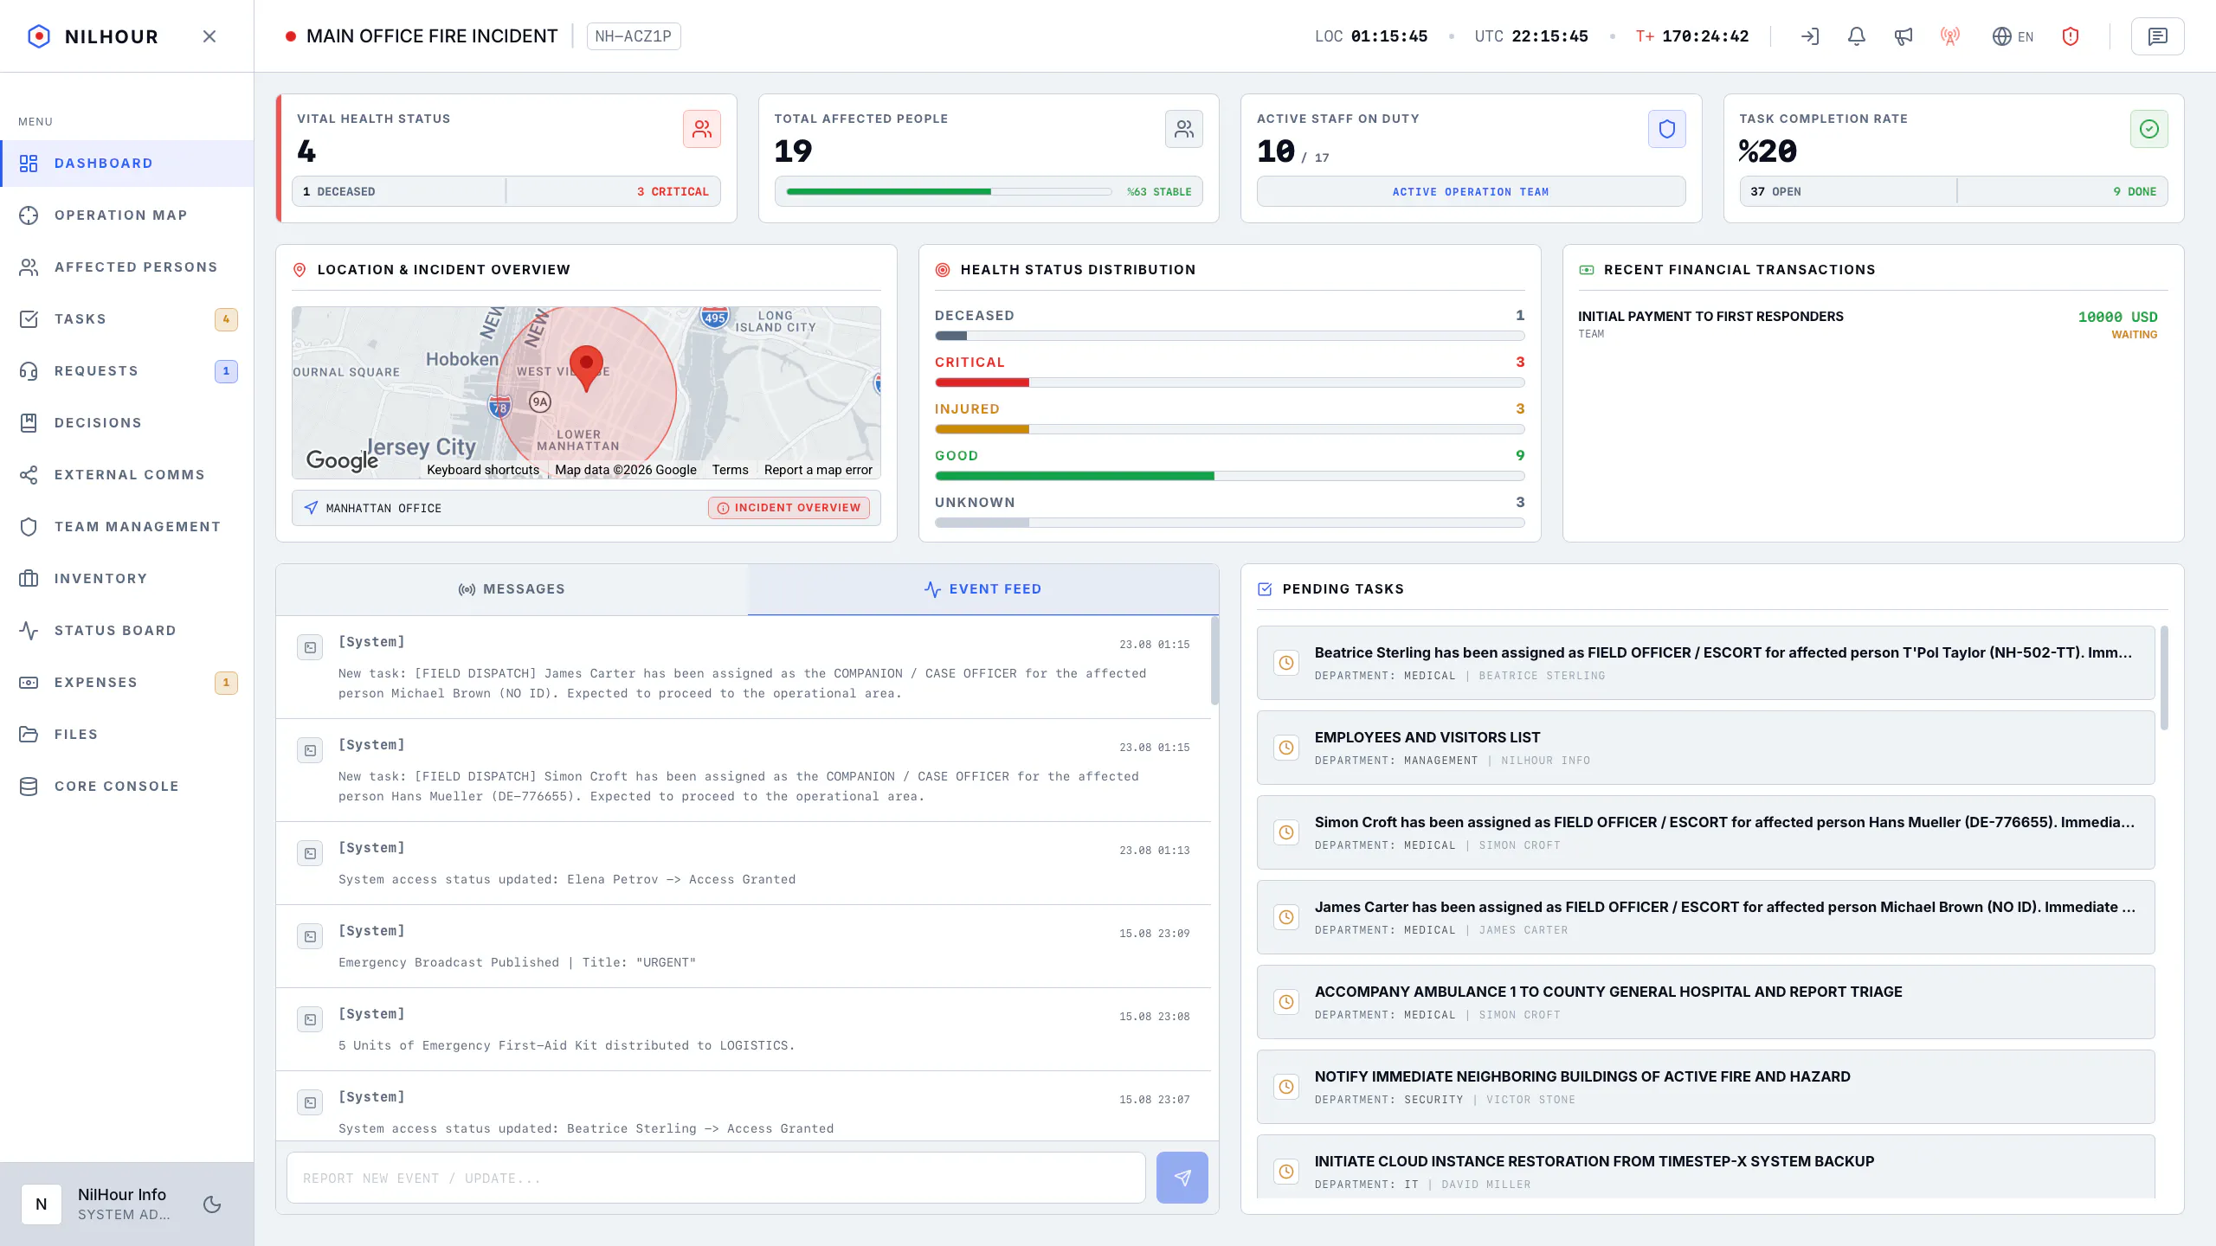2216x1246 pixels.
Task: Click Active Operation Team button
Action: click(x=1471, y=191)
